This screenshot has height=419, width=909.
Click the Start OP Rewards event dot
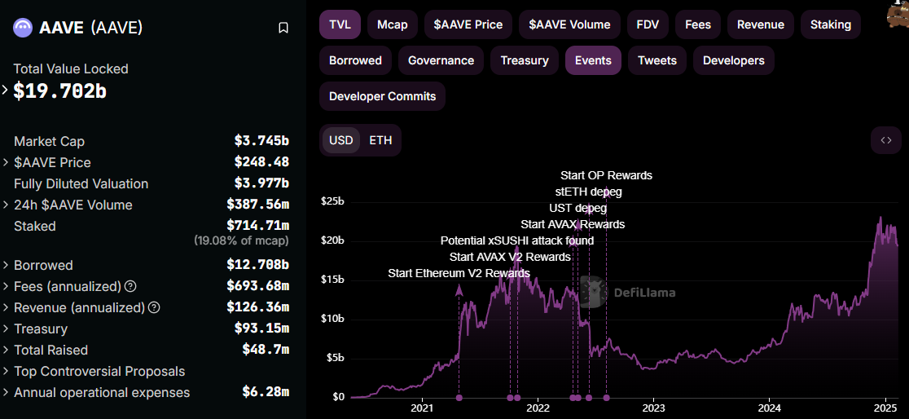(x=606, y=398)
